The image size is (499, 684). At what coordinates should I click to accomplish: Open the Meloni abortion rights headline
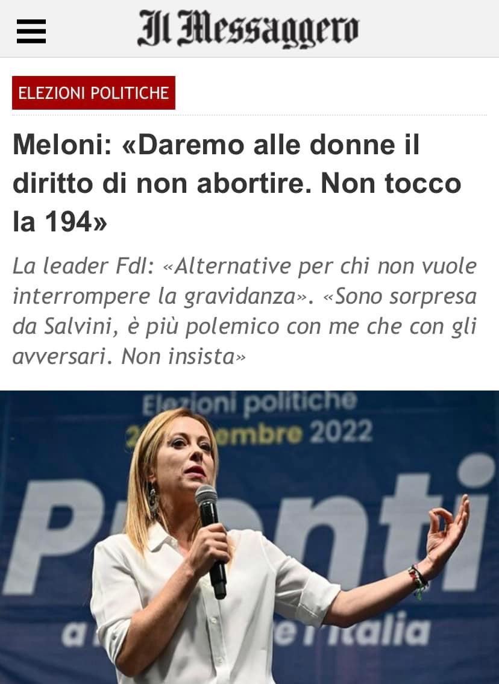(x=237, y=183)
